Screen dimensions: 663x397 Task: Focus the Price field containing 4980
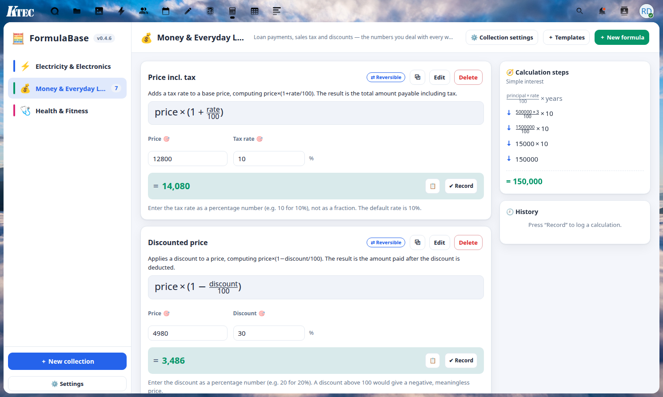tap(188, 333)
